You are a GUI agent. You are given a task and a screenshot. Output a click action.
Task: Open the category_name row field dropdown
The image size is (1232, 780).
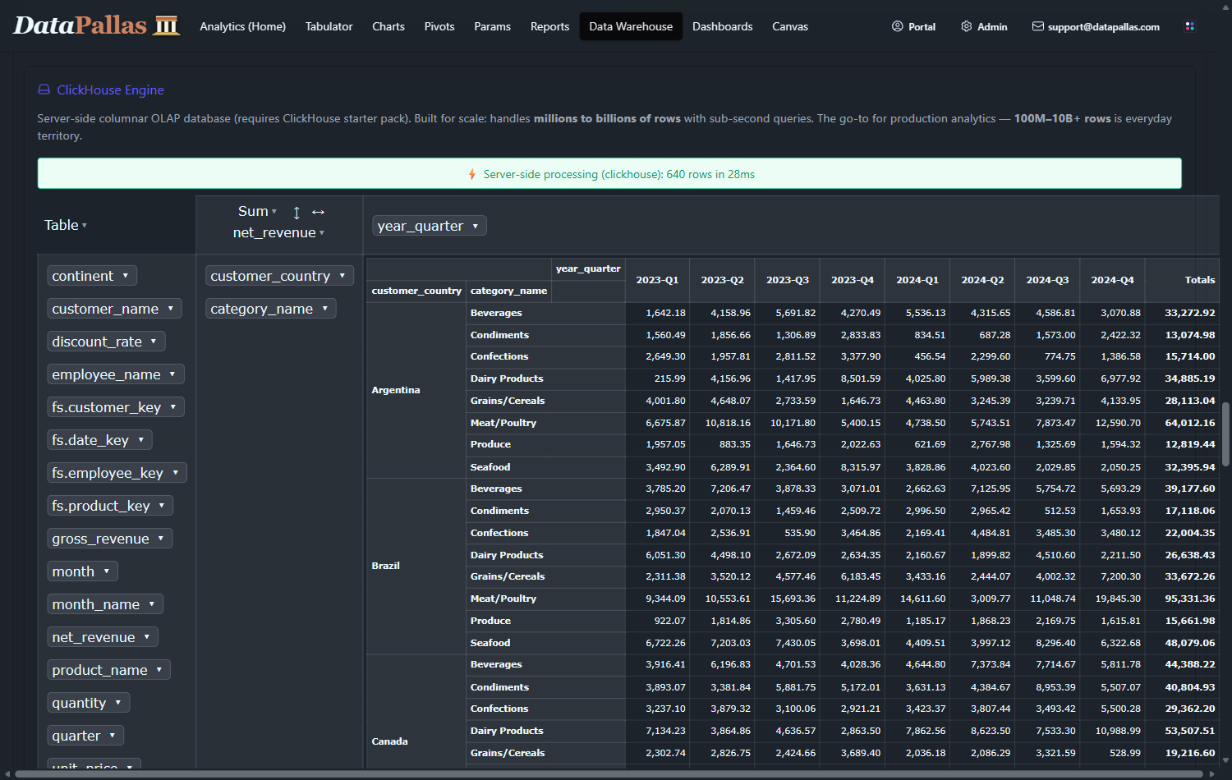tap(270, 309)
